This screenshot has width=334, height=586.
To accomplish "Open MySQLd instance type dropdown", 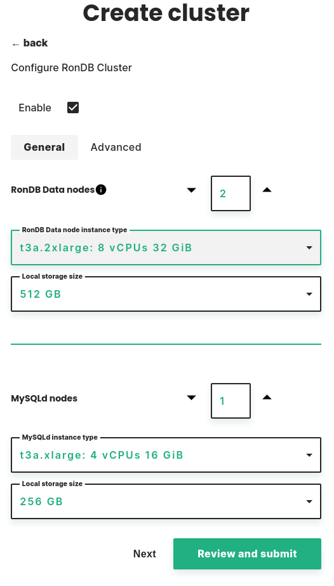I will point(166,455).
